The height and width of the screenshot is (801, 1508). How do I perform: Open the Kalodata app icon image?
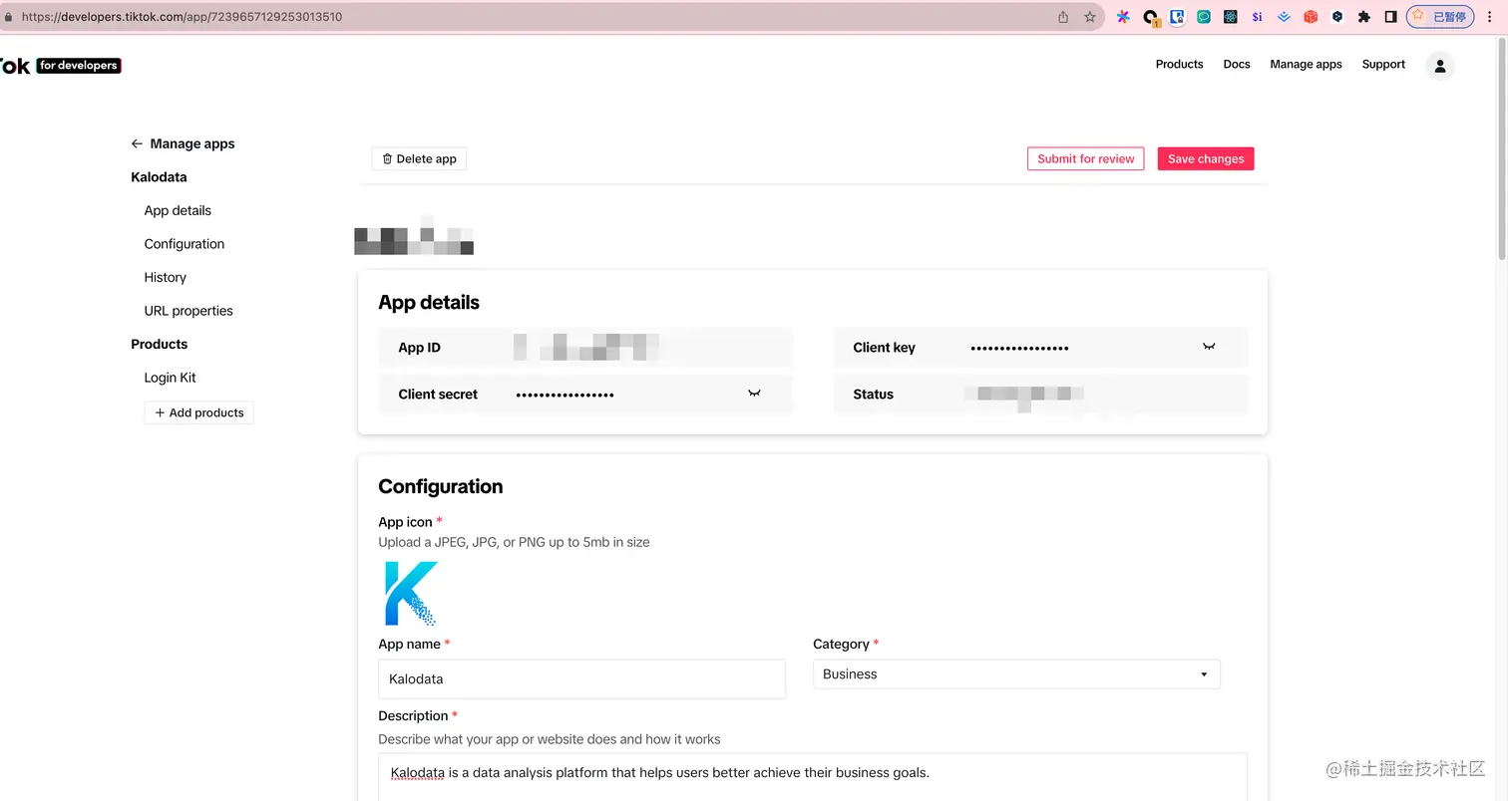click(411, 594)
